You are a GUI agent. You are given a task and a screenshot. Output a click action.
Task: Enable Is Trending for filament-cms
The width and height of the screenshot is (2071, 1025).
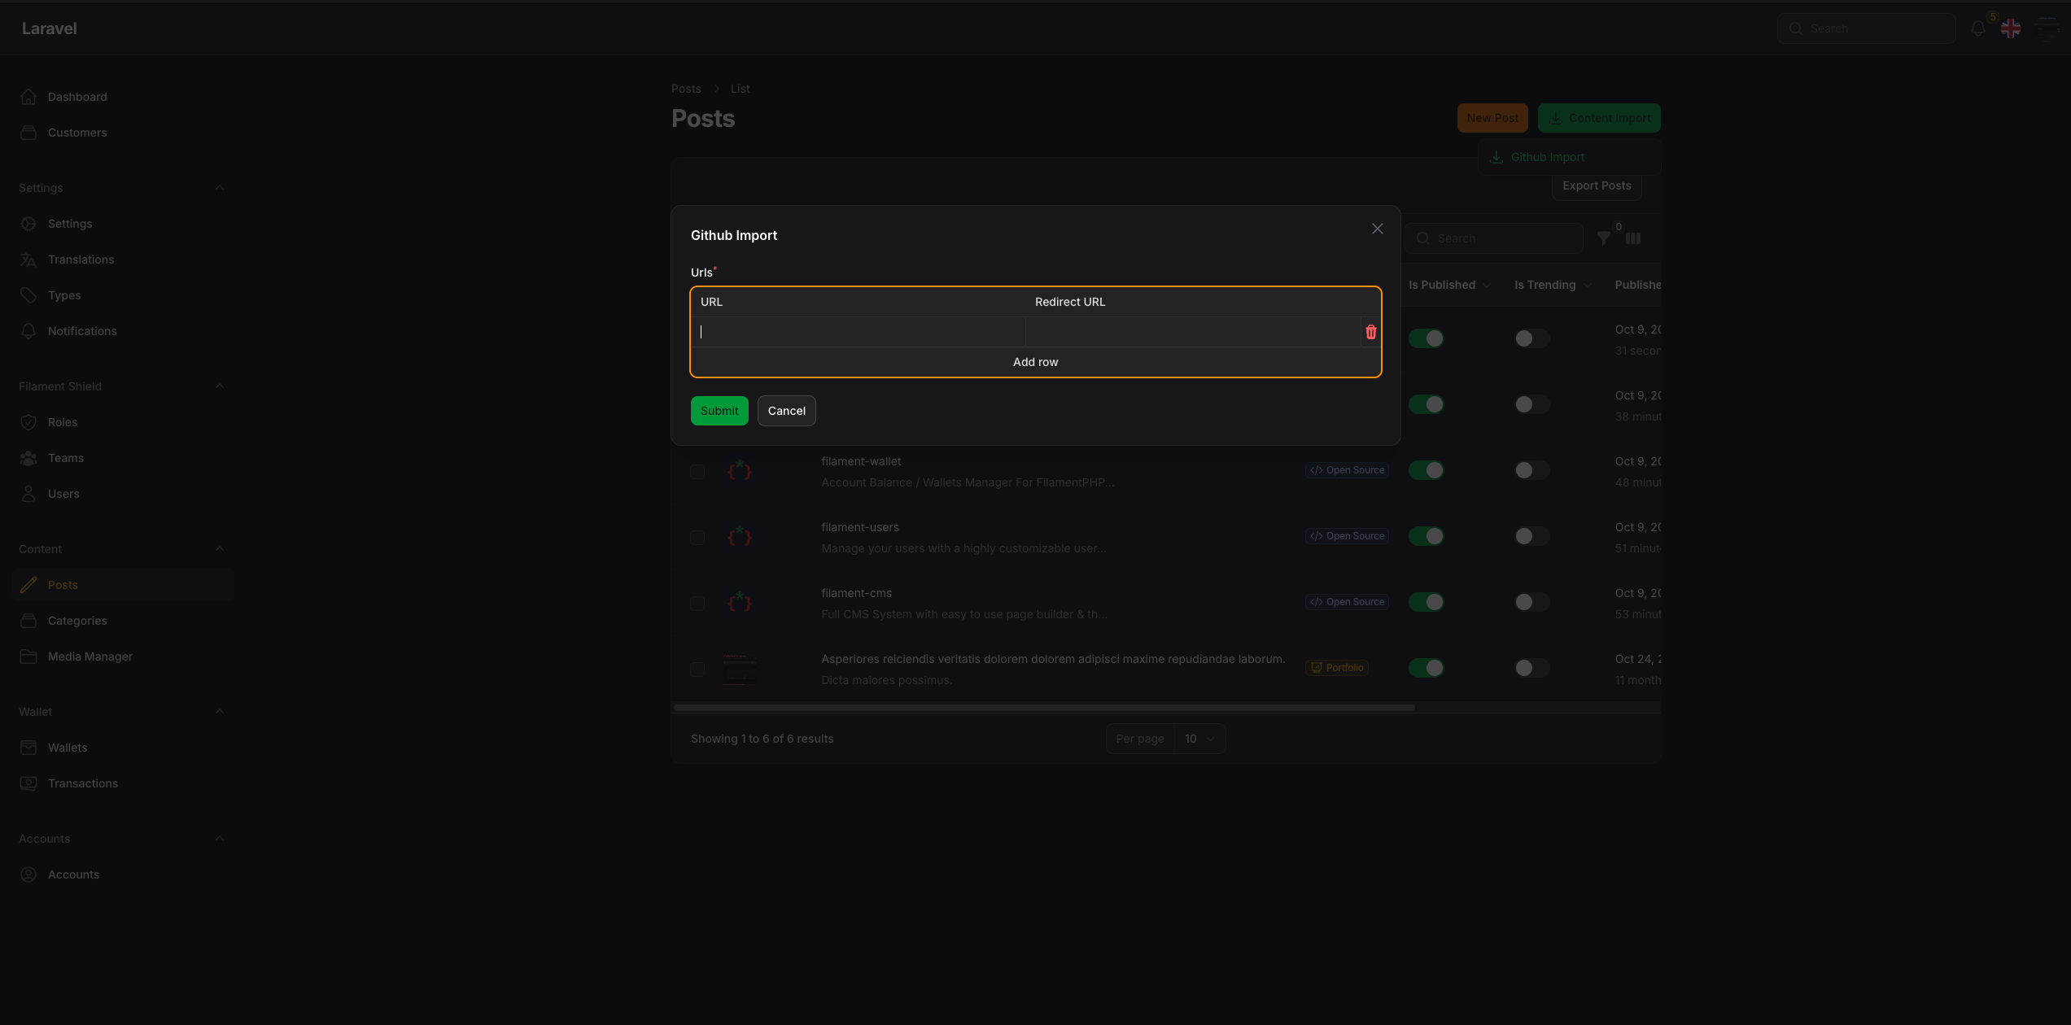tap(1531, 602)
